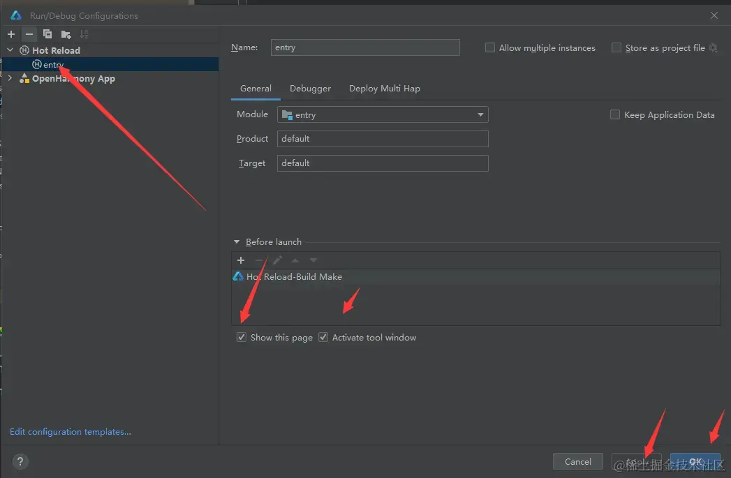This screenshot has height=478, width=731.
Task: Sort configurations alphabetically
Action: click(84, 34)
